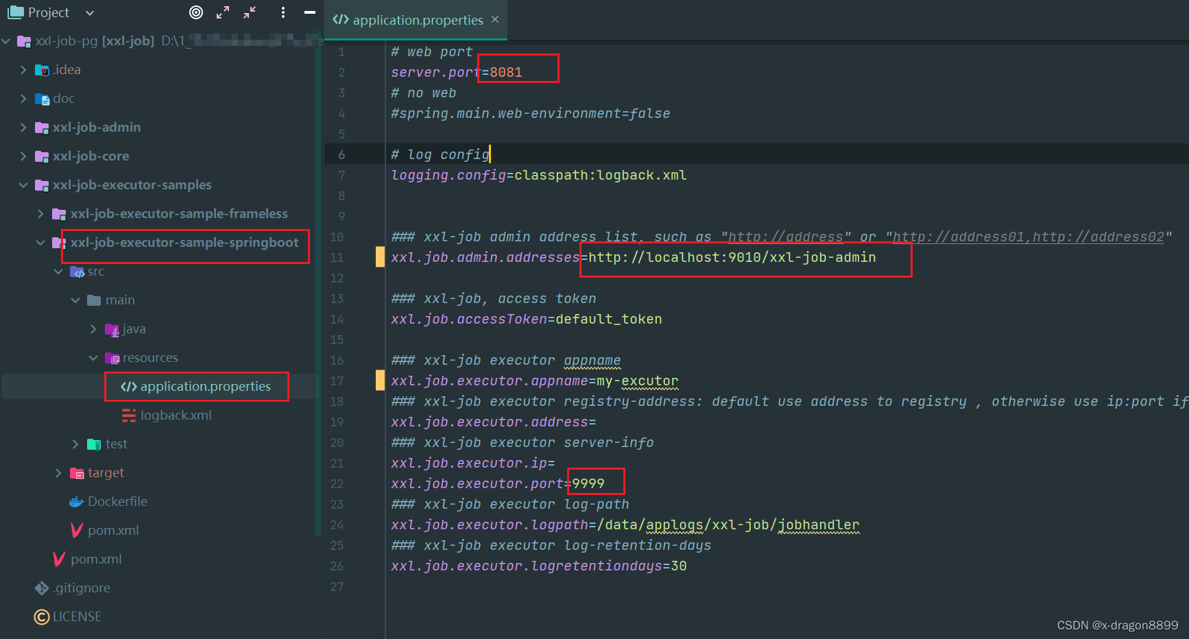Click the resources folder icon
This screenshot has height=639, width=1189.
click(x=112, y=358)
